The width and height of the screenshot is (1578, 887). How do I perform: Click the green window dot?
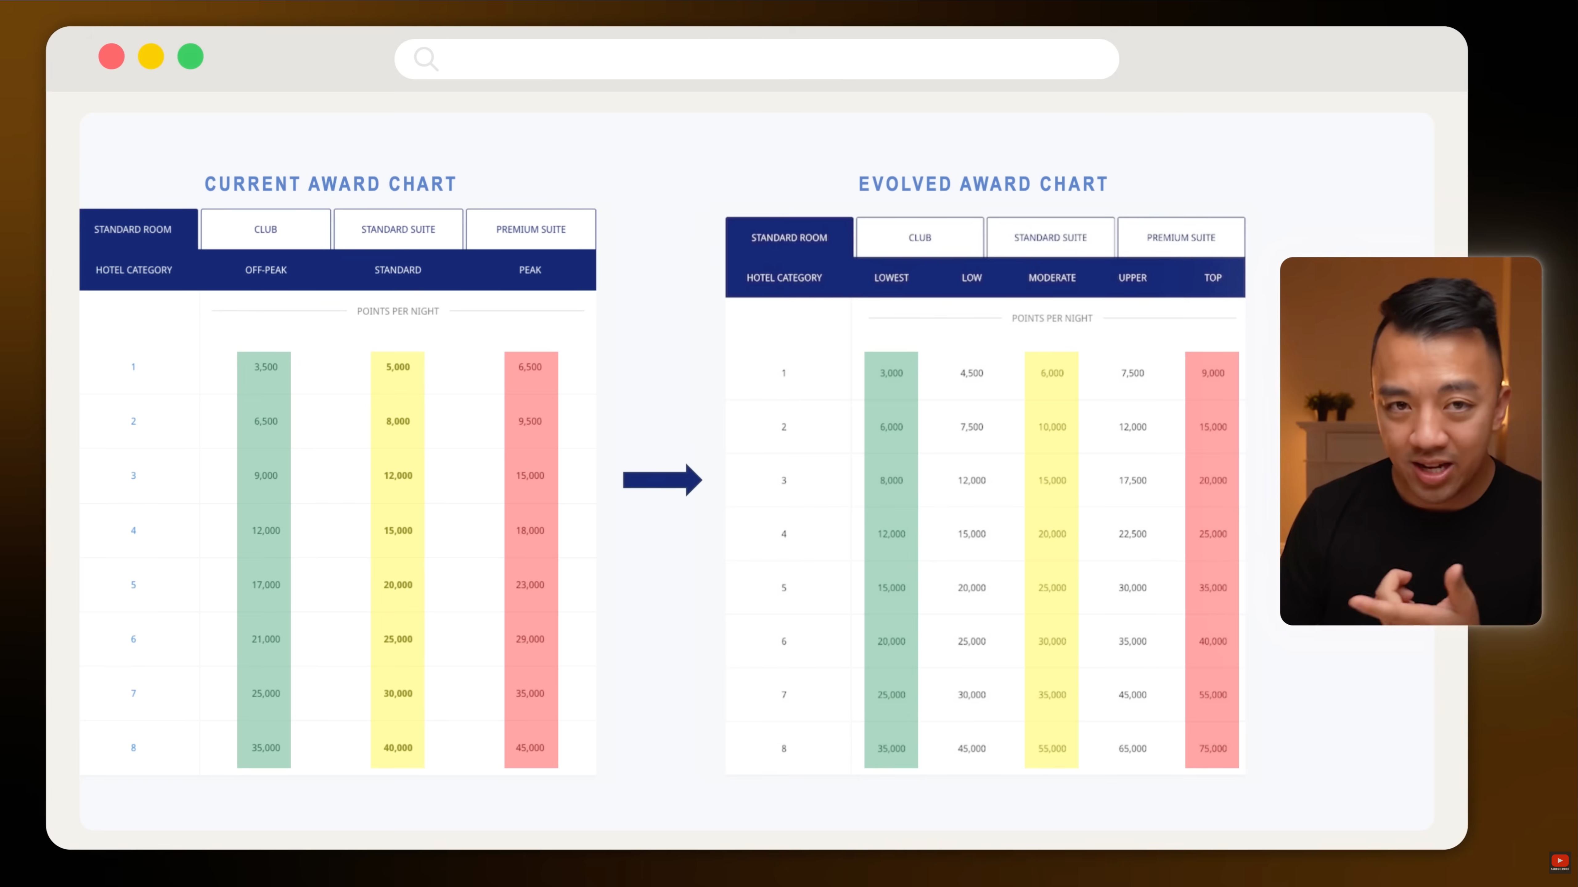(190, 56)
